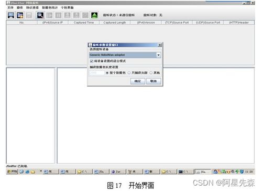Open the last menu bar item

click(x=67, y=7)
